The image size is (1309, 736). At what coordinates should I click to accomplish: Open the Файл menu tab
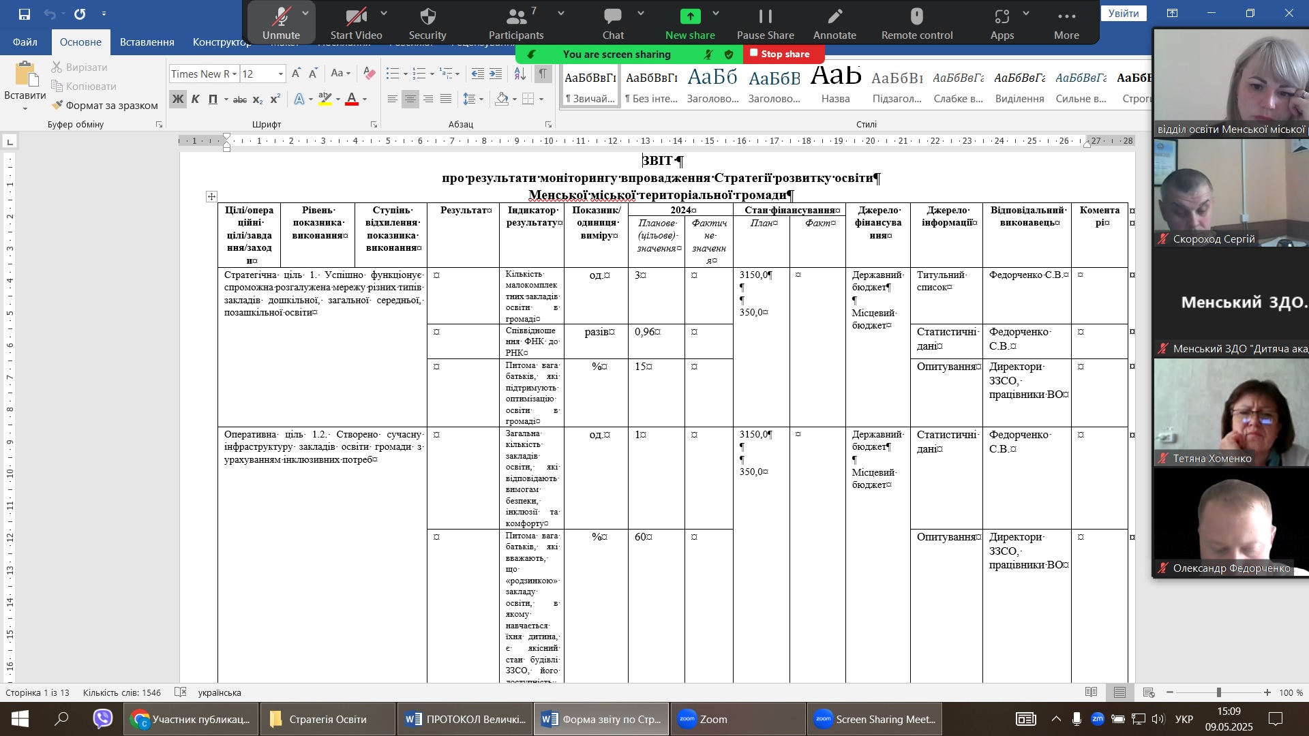tap(25, 42)
